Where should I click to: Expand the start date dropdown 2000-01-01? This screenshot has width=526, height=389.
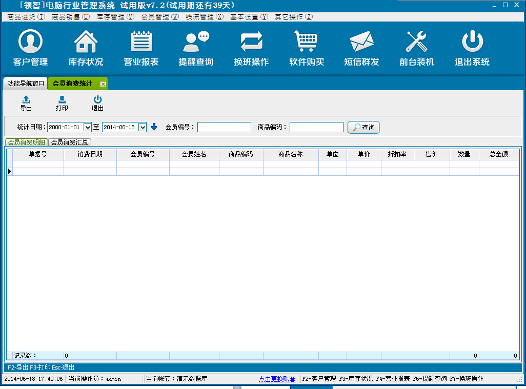click(x=87, y=127)
